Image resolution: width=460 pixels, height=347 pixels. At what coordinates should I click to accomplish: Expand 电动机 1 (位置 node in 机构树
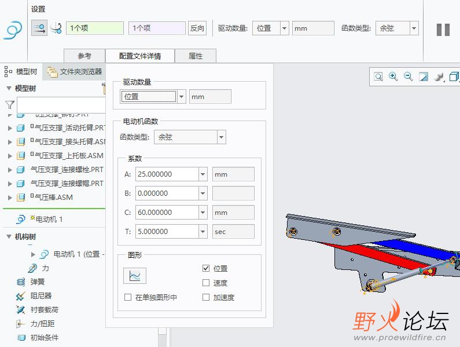[x=33, y=254]
